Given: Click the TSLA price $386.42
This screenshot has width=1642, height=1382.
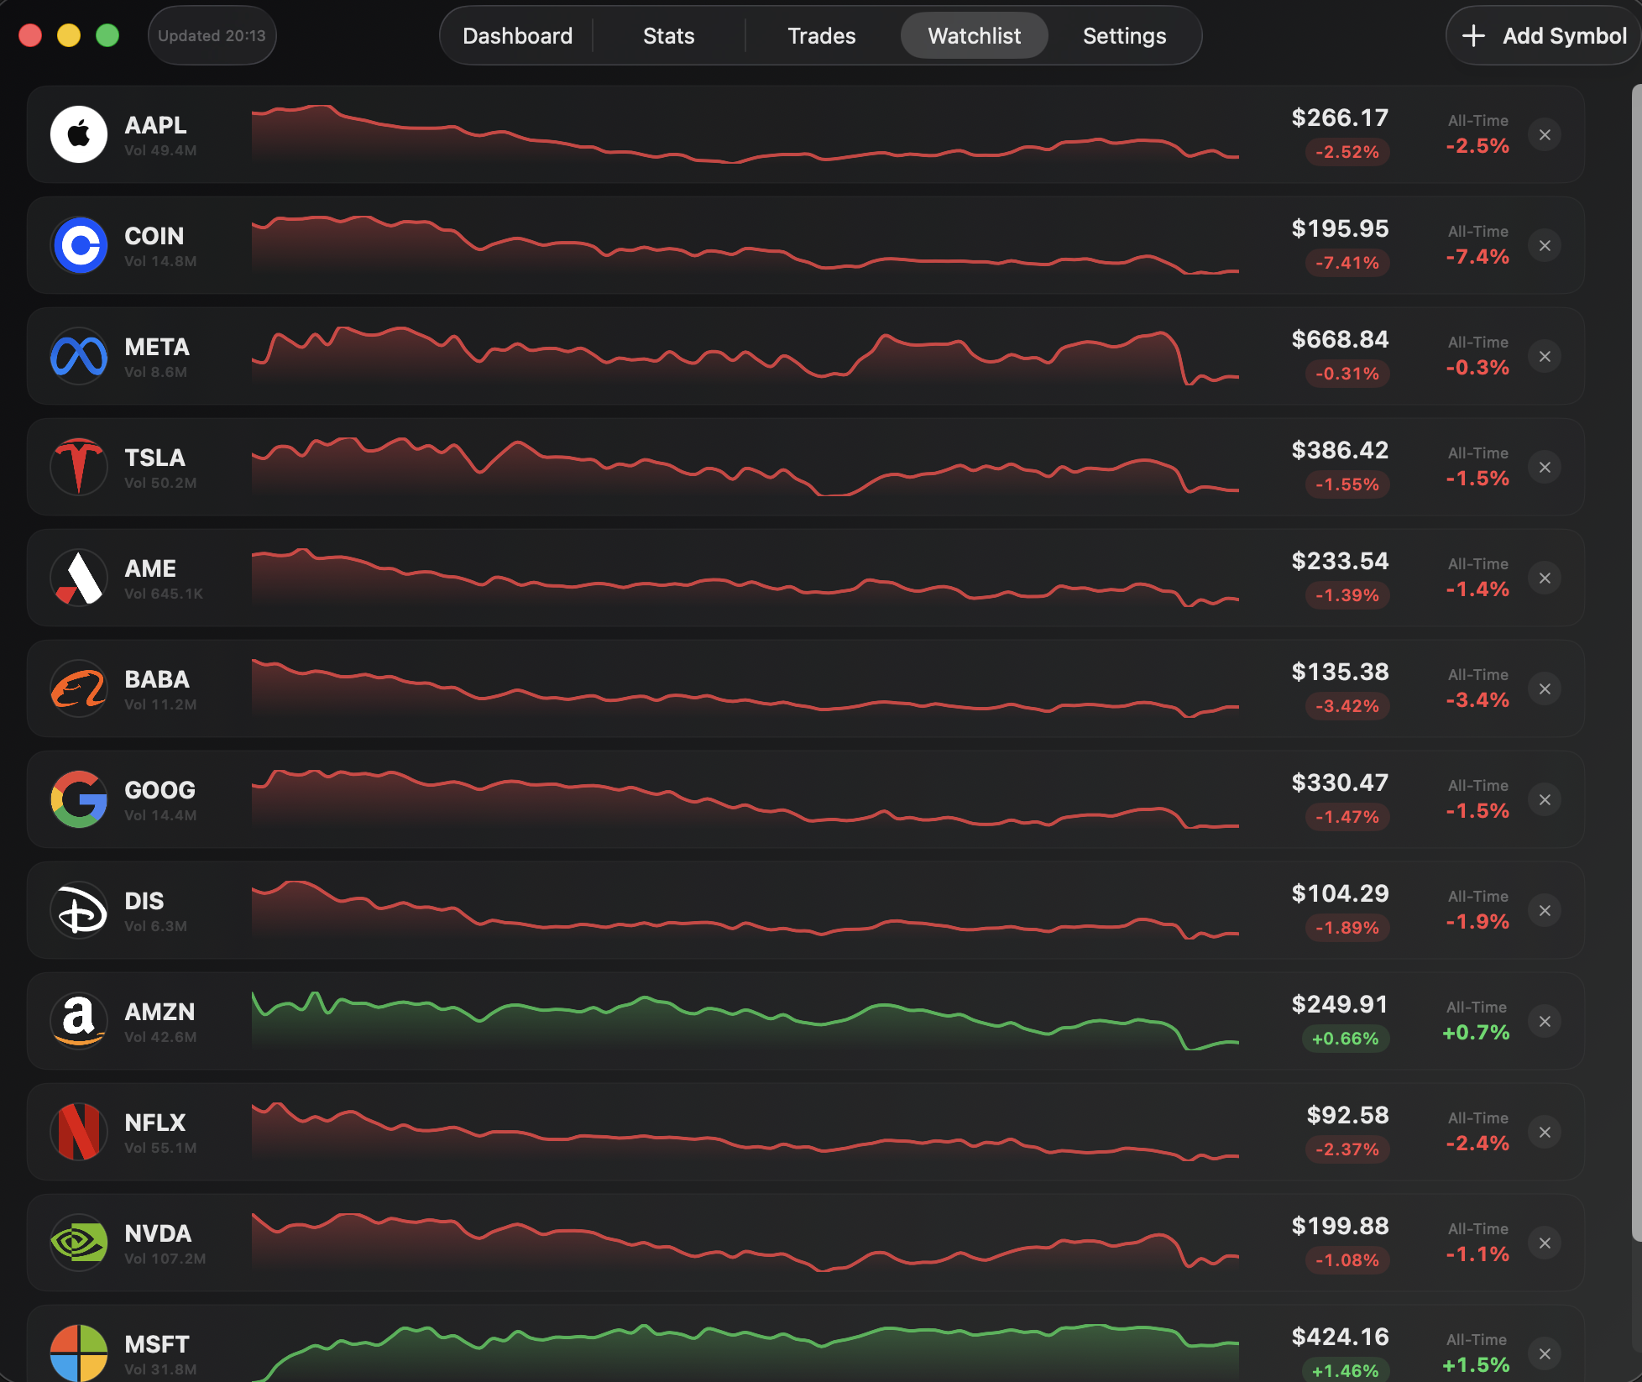Looking at the screenshot, I should point(1340,451).
